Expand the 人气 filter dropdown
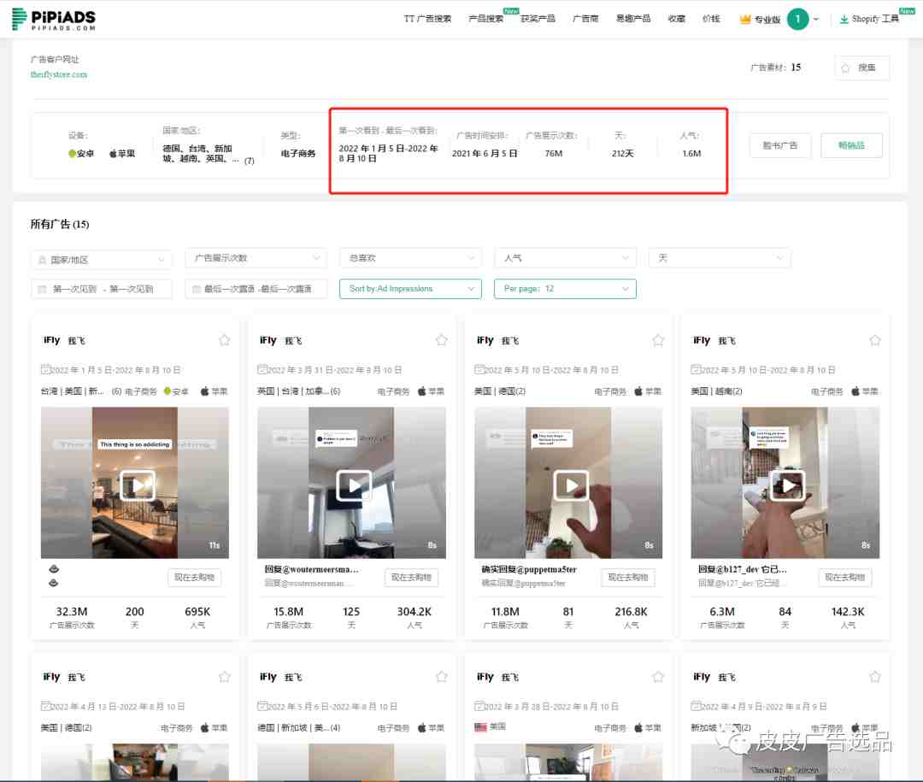Image resolution: width=923 pixels, height=782 pixels. 565,258
